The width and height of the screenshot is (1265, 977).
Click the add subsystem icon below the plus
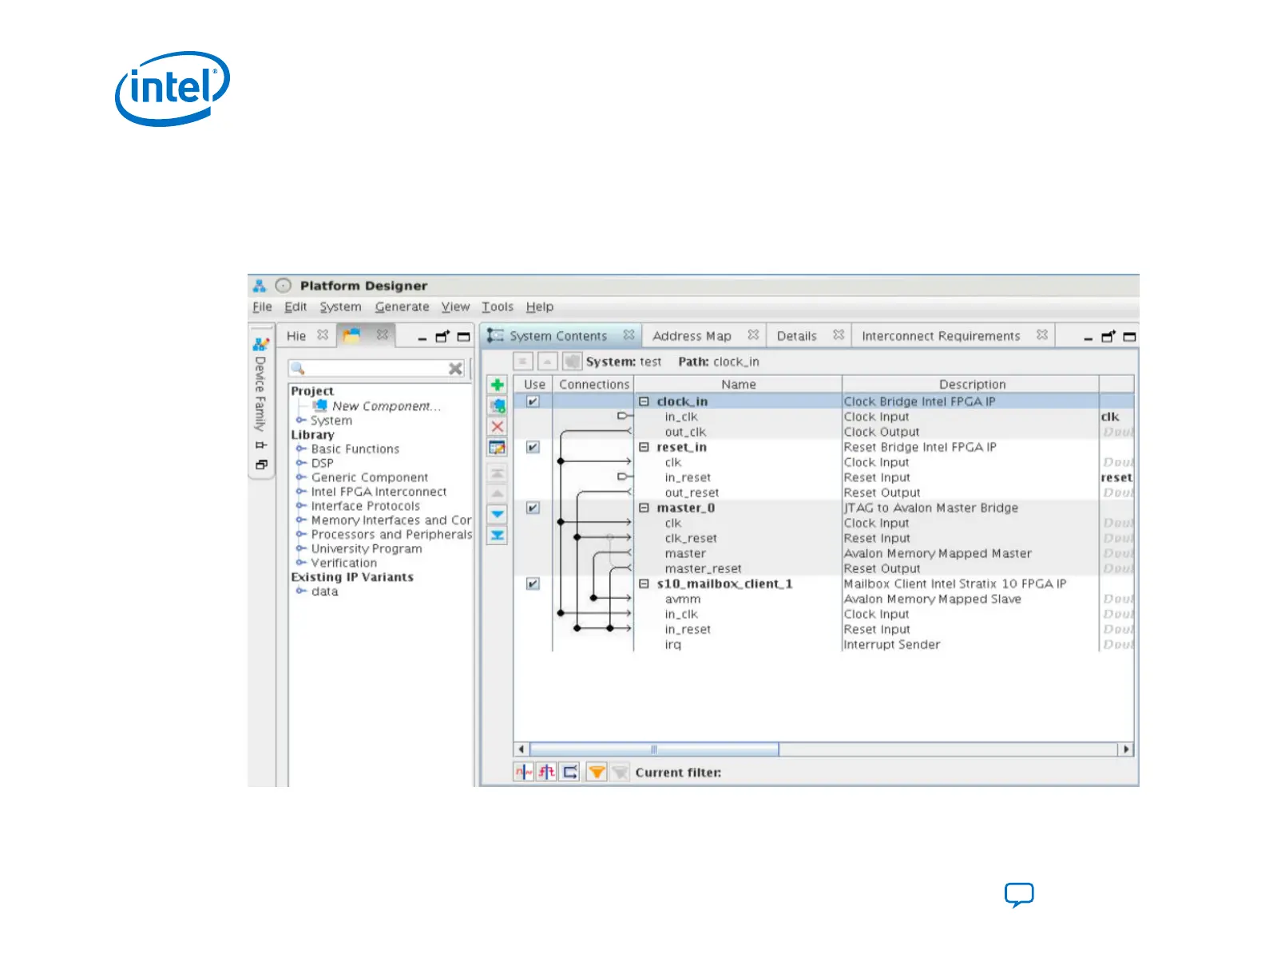[497, 405]
